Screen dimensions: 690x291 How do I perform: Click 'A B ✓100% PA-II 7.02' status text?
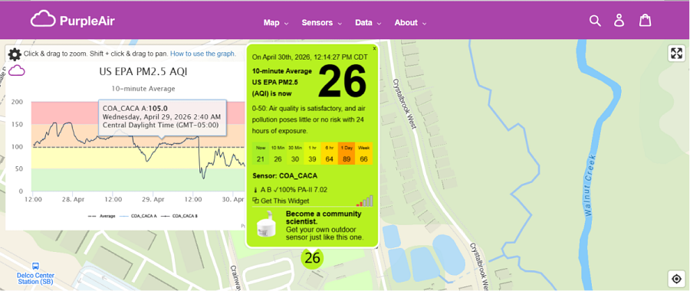(294, 190)
